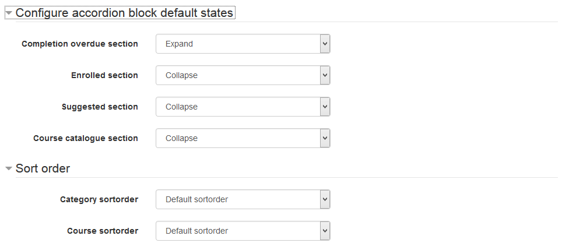Click the arrow on Suggested section select
The width and height of the screenshot is (569, 250).
tap(325, 107)
